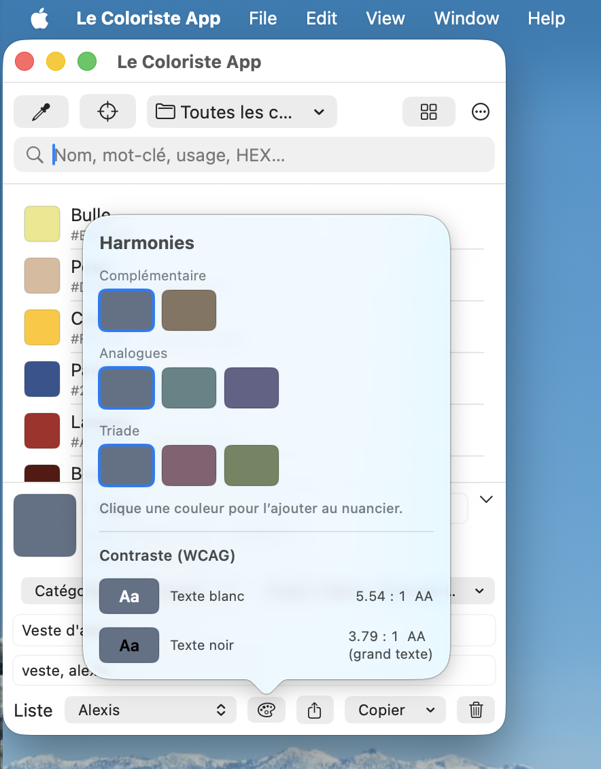Click the Complémentaire label
Viewport: 601px width, 769px height.
(153, 276)
